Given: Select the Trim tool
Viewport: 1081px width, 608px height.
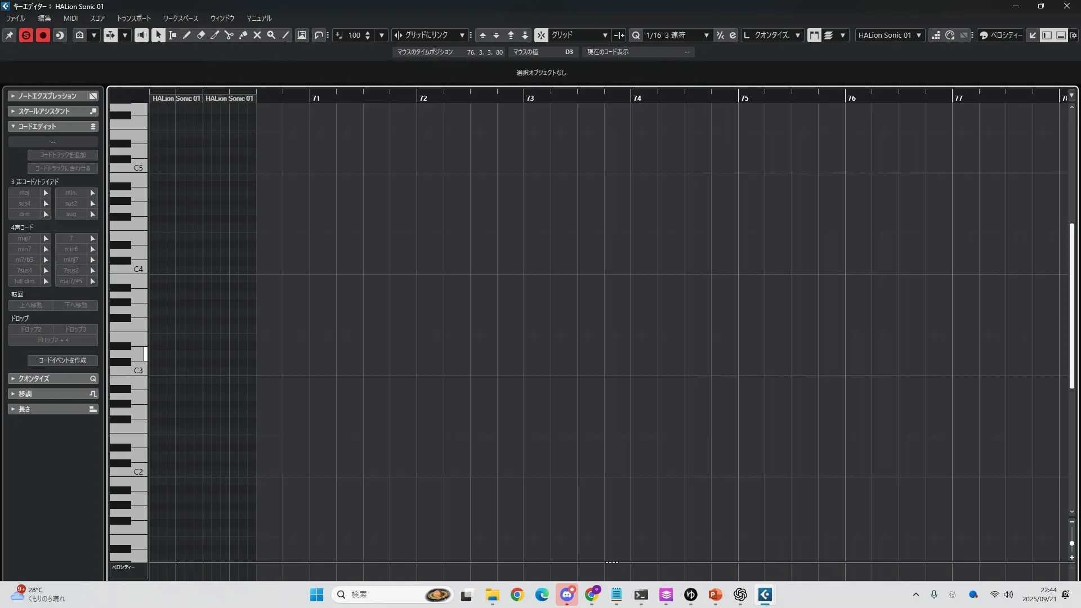Looking at the screenshot, I should (215, 35).
